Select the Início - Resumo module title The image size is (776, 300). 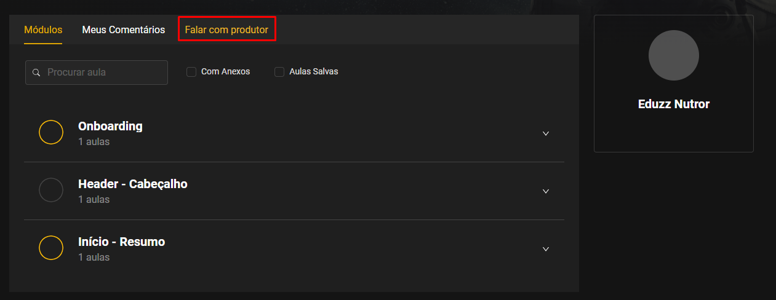tap(122, 242)
